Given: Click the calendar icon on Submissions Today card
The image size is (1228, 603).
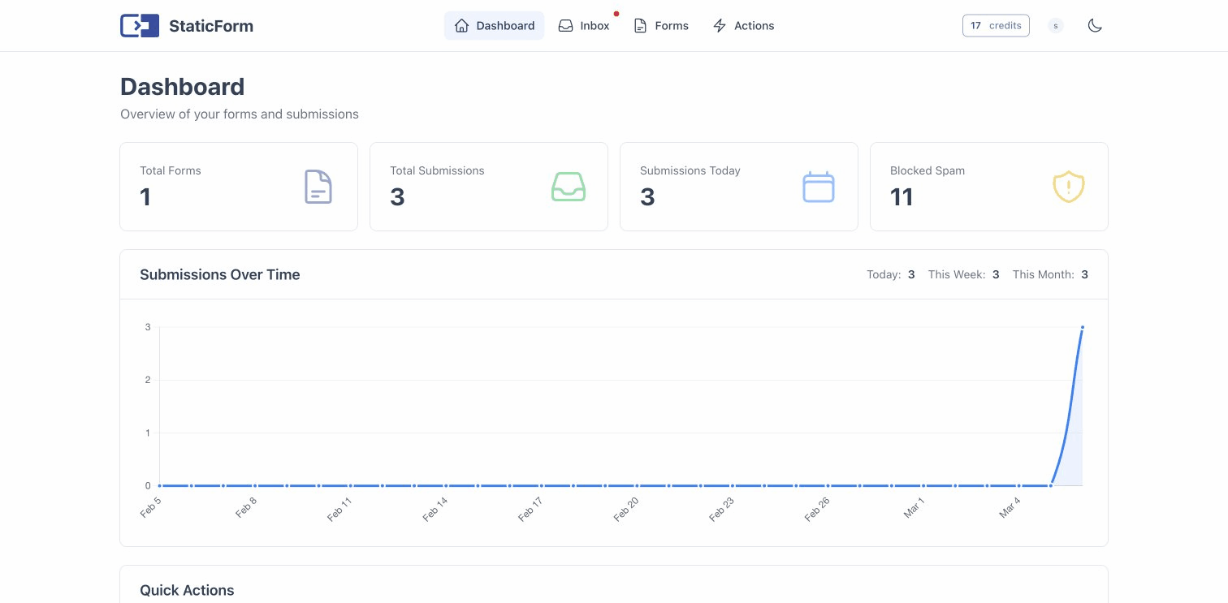Looking at the screenshot, I should (818, 187).
